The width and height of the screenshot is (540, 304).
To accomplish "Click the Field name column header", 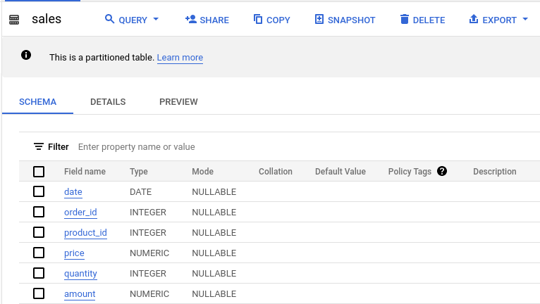I will [85, 172].
